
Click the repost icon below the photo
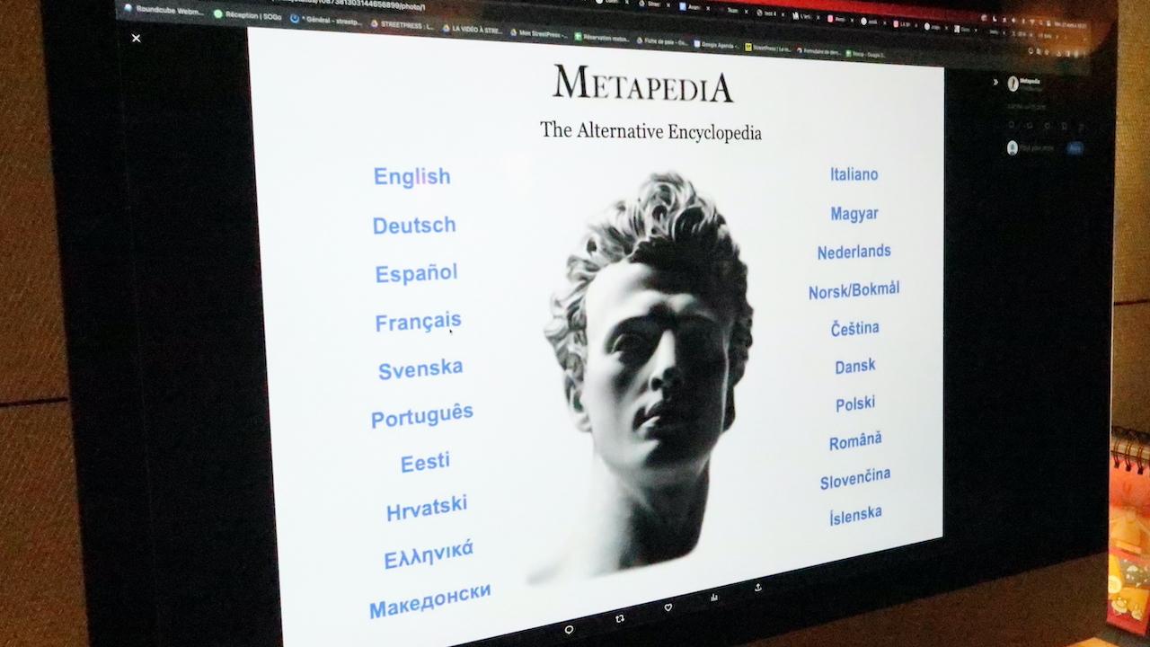point(620,618)
